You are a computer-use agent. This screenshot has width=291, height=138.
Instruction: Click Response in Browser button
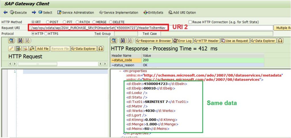click(153, 41)
